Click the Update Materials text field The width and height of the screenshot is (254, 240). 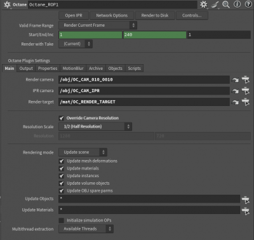(x=149, y=210)
